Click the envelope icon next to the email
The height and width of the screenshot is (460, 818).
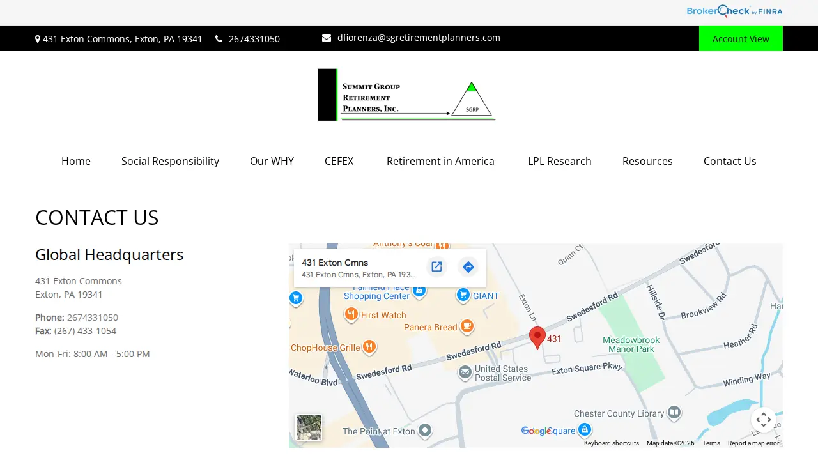327,38
